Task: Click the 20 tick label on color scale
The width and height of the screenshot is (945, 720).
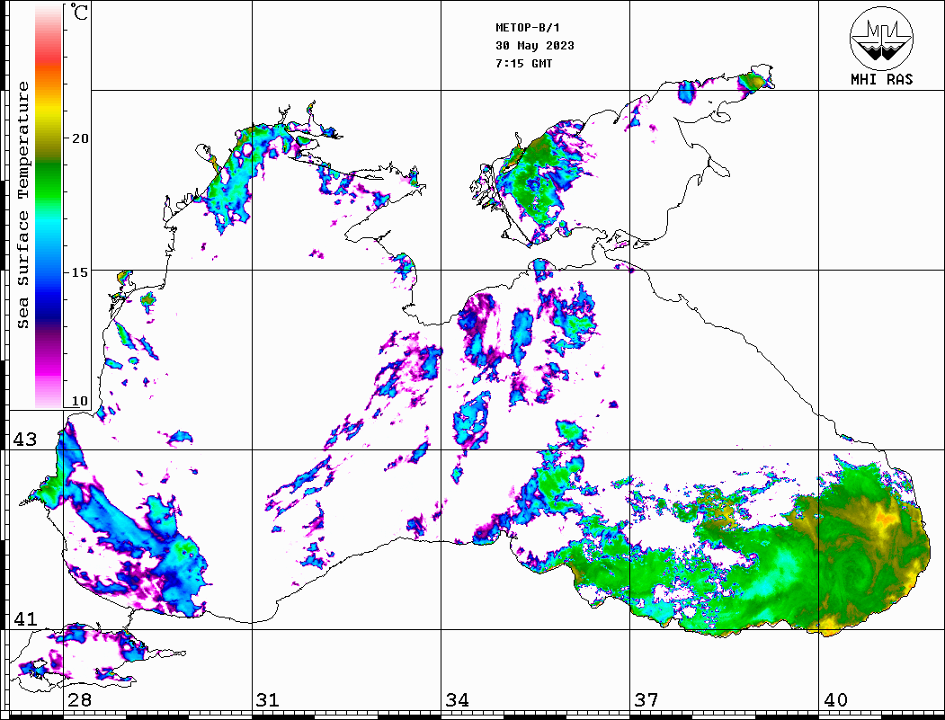Action: pyautogui.click(x=79, y=138)
